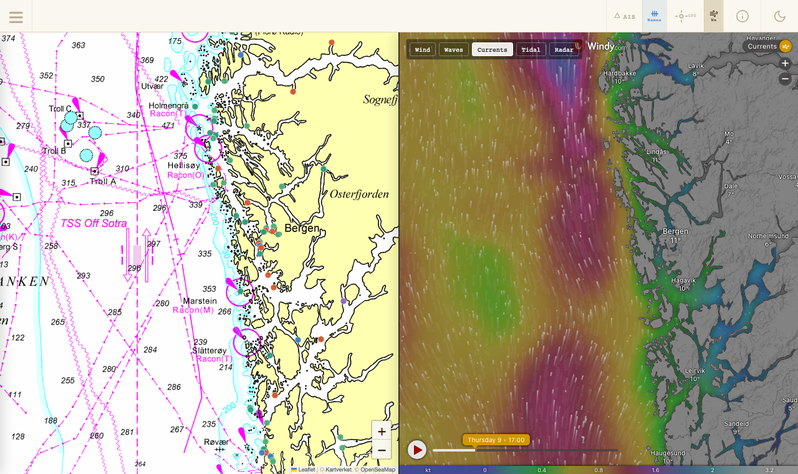
Task: Open the info circle icon
Action: click(743, 16)
